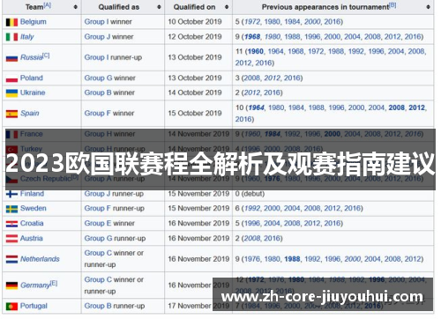Open the Spain team link
Screen dimensions: 441x319
pyautogui.click(x=30, y=114)
